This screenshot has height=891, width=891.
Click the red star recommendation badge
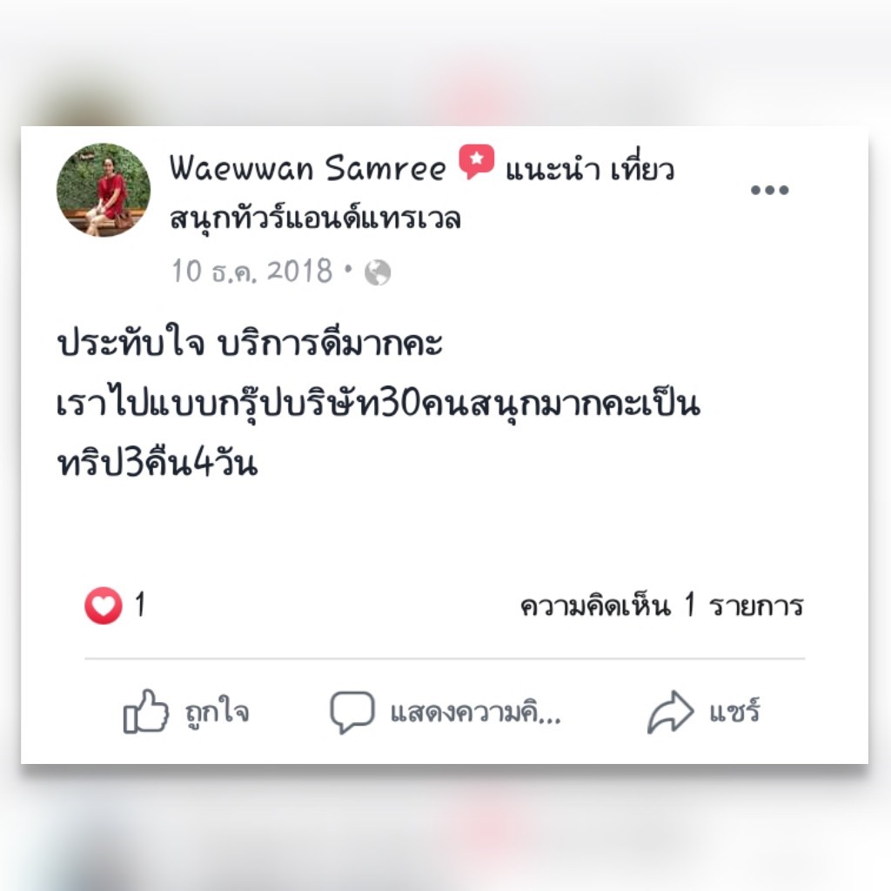click(476, 162)
